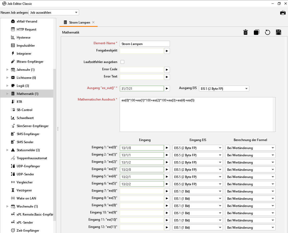The image size is (288, 233).
Task: Select the HTTP Request item icon
Action: click(x=13, y=29)
